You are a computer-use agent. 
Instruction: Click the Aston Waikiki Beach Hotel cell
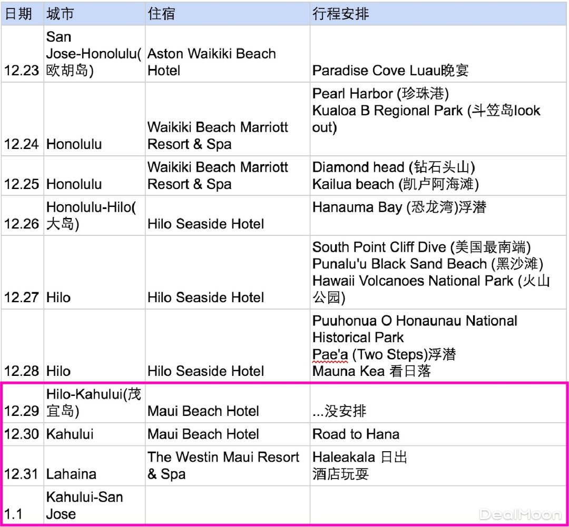227,62
